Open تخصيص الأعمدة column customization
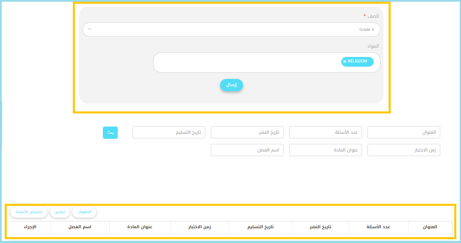 pyautogui.click(x=29, y=212)
